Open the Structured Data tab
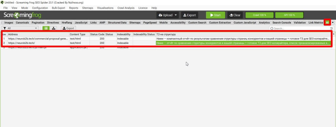 click(117, 23)
